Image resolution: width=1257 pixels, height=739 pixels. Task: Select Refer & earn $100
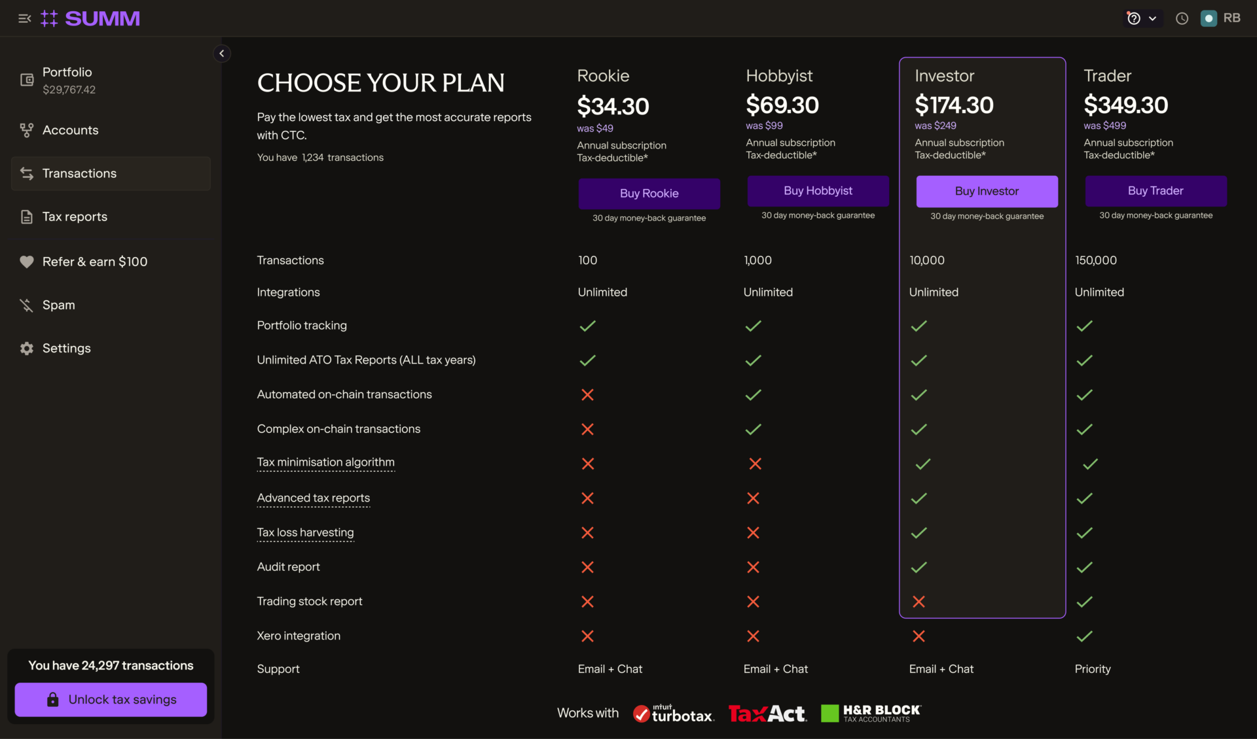95,262
